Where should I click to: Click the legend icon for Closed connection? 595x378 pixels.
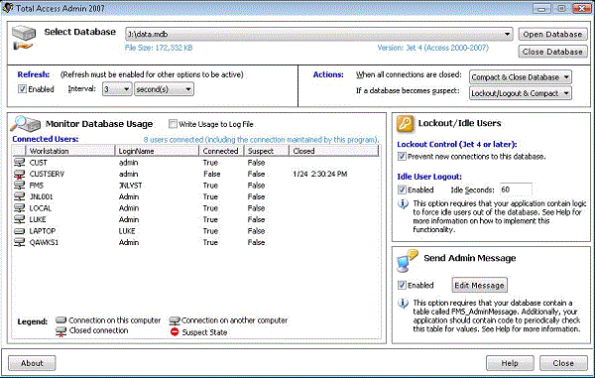tap(60, 331)
